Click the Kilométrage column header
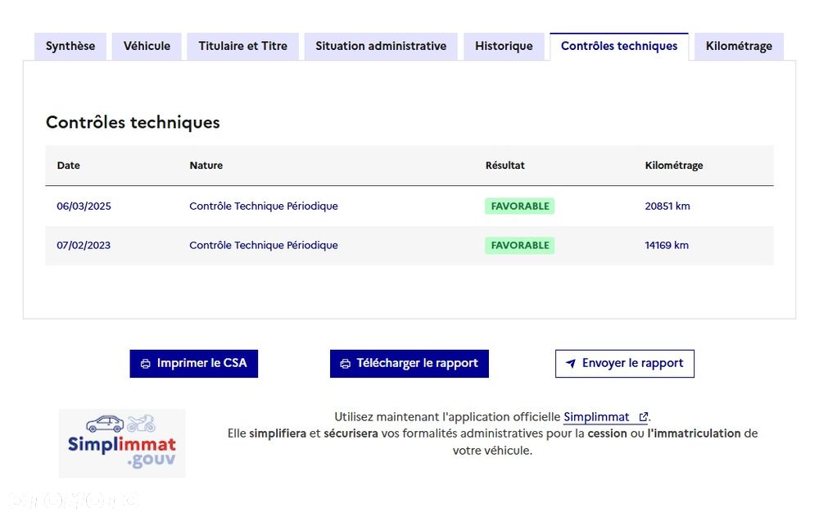This screenshot has width=819, height=517. point(673,166)
